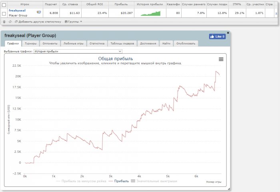Image resolution: width=280 pixels, height=192 pixels.
Task: Click the panel resize grip corner icon
Action: pos(229,189)
